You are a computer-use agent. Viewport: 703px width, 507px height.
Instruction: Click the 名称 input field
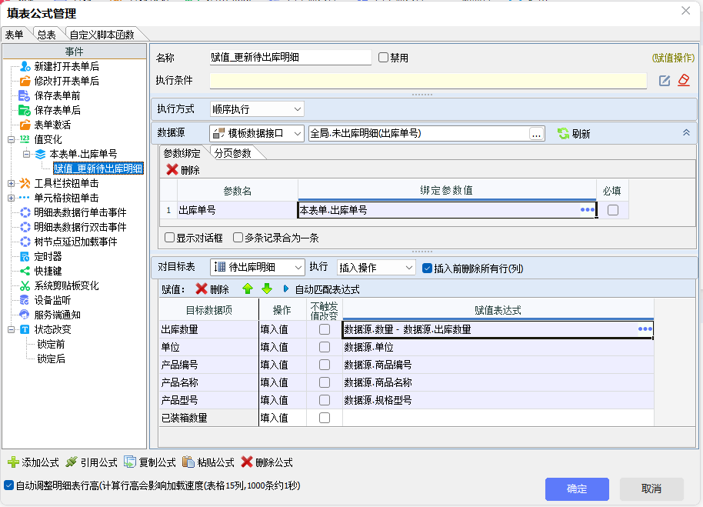291,58
